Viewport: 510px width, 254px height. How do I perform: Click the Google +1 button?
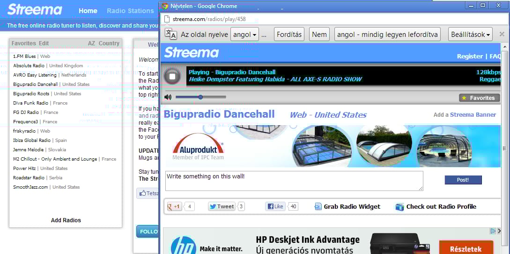(174, 207)
